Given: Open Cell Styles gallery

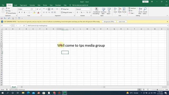Looking at the screenshot, I should tap(109, 11).
